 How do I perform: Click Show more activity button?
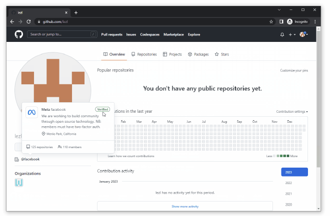[x=184, y=206]
